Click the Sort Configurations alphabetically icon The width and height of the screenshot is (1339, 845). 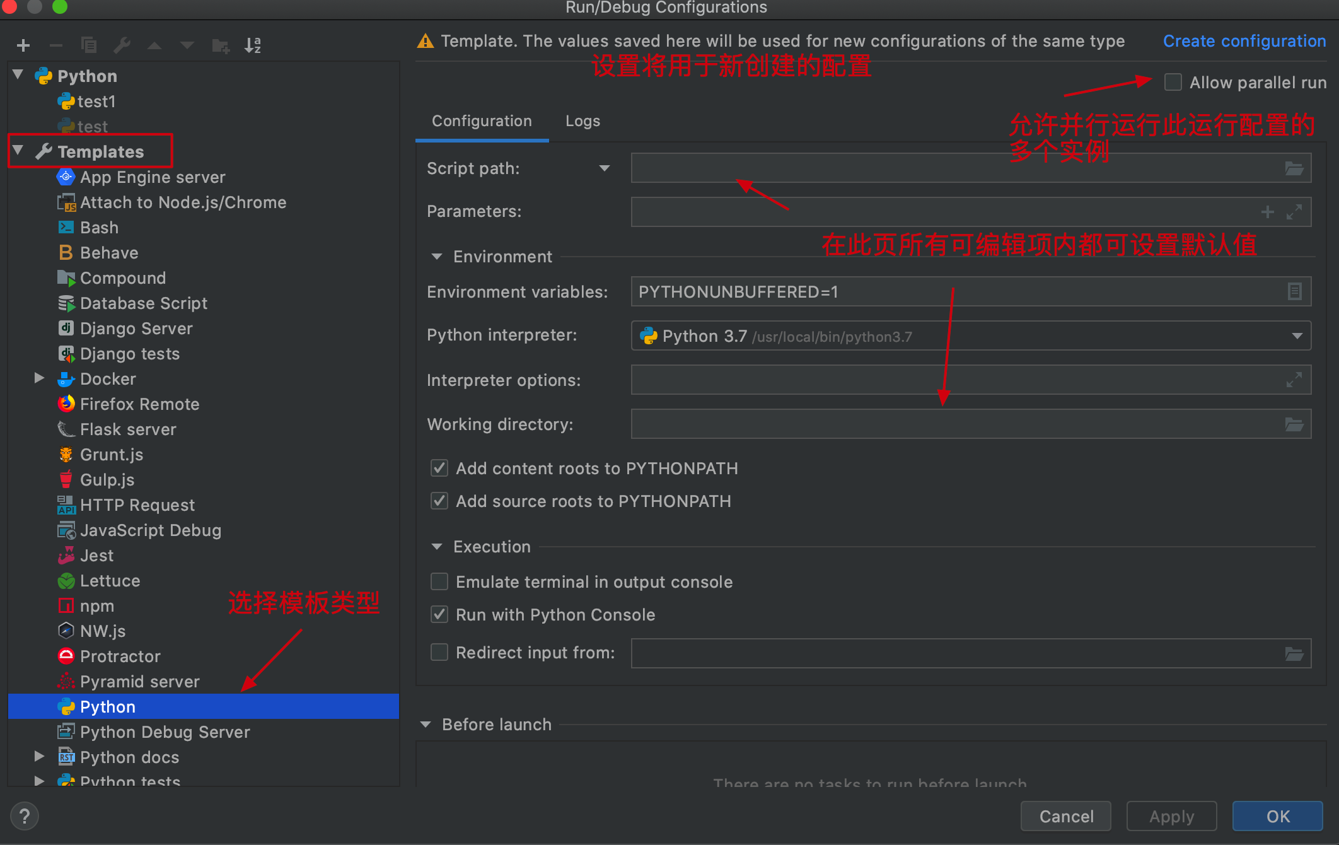(x=253, y=45)
